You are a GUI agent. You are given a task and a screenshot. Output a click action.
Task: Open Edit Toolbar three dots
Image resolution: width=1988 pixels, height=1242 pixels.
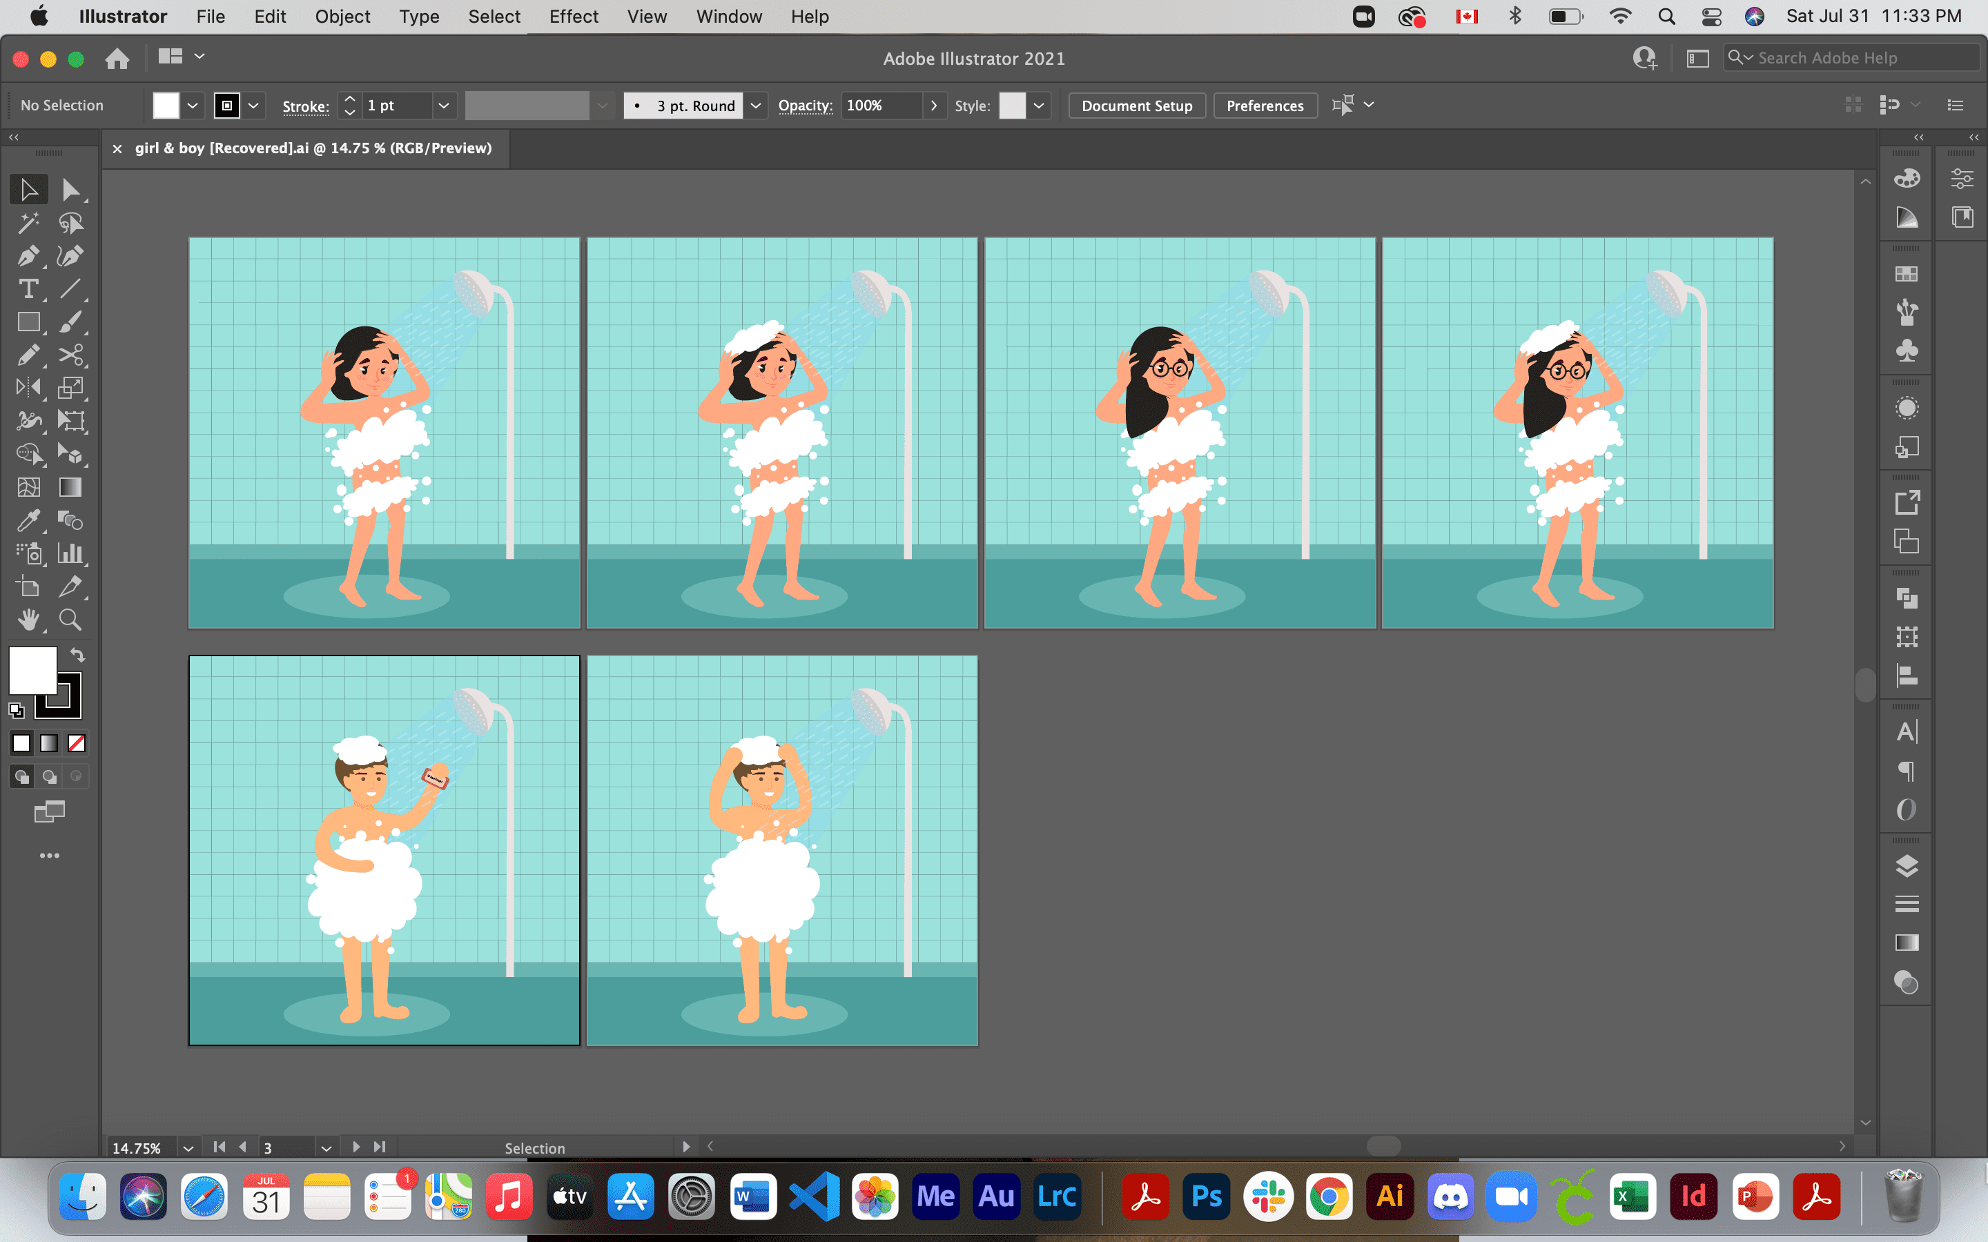pyautogui.click(x=49, y=856)
